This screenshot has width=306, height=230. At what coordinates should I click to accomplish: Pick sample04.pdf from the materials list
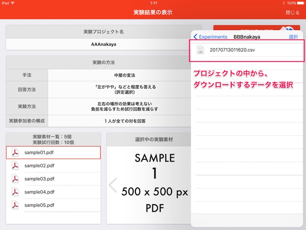pos(39,192)
